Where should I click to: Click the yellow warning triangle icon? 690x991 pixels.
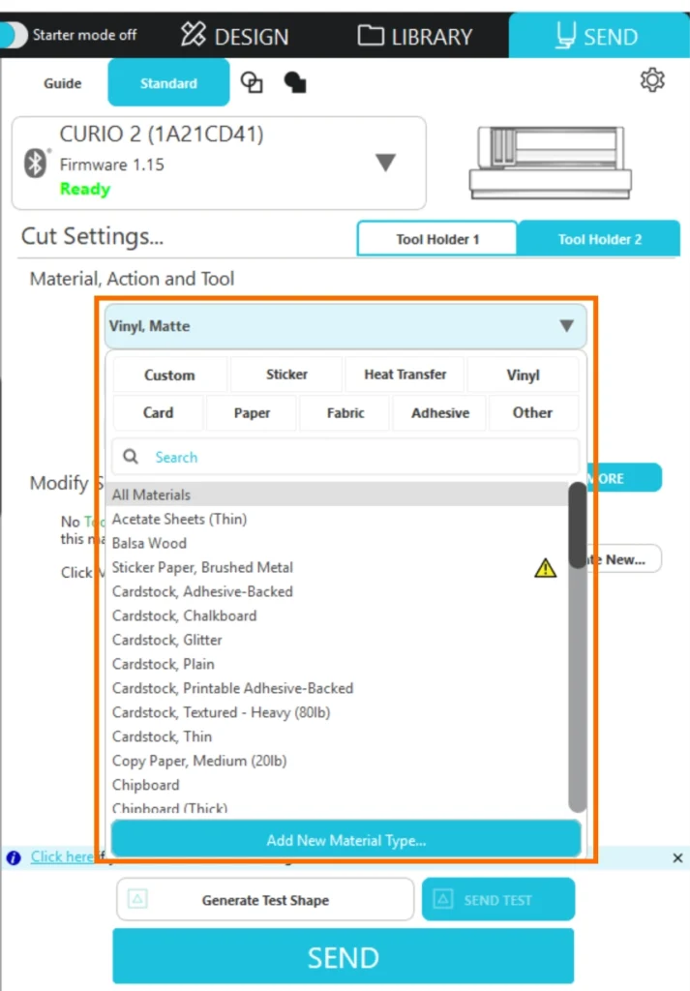pos(546,568)
